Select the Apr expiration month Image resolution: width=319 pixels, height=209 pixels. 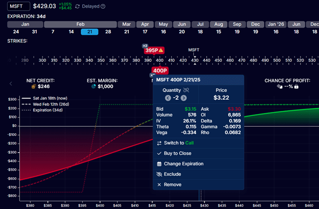pyautogui.click(x=145, y=25)
